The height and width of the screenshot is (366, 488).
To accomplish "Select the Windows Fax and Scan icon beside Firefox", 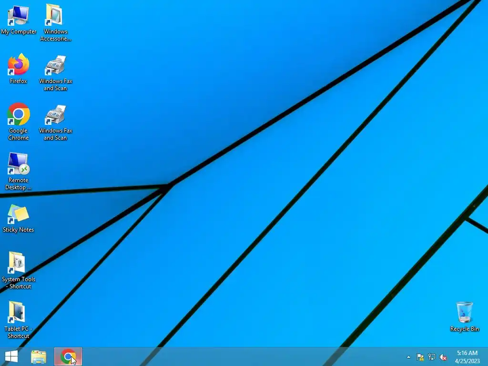I will click(55, 73).
